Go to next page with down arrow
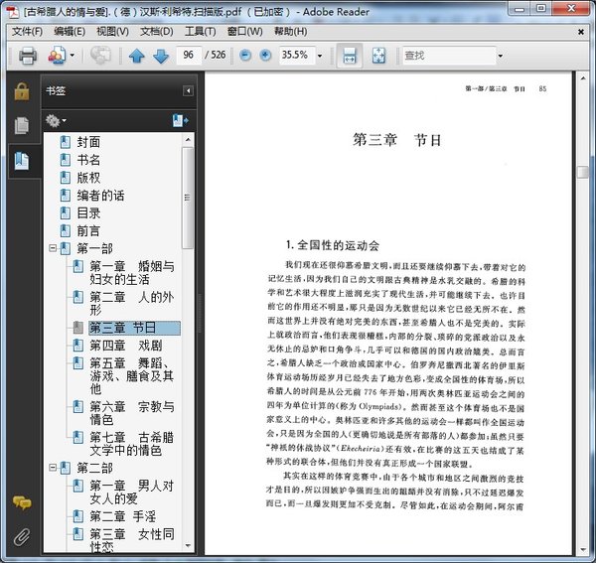This screenshot has width=596, height=563. tap(160, 56)
